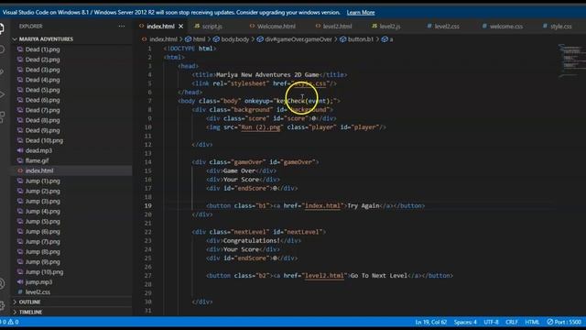Open Jump (4).png in explorer
The width and height of the screenshot is (586, 330).
pyautogui.click(x=42, y=211)
